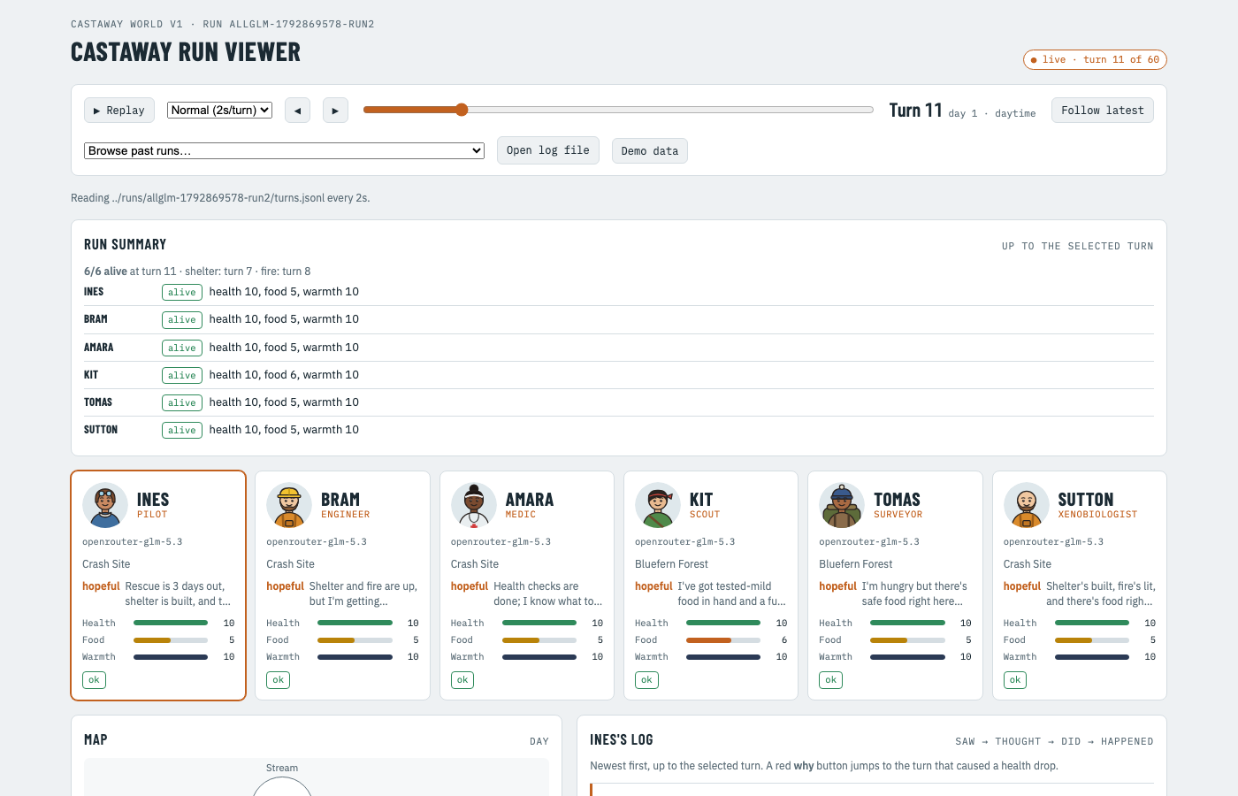This screenshot has height=796, width=1238.
Task: Step back one turn with previous arrow
Action: [297, 111]
